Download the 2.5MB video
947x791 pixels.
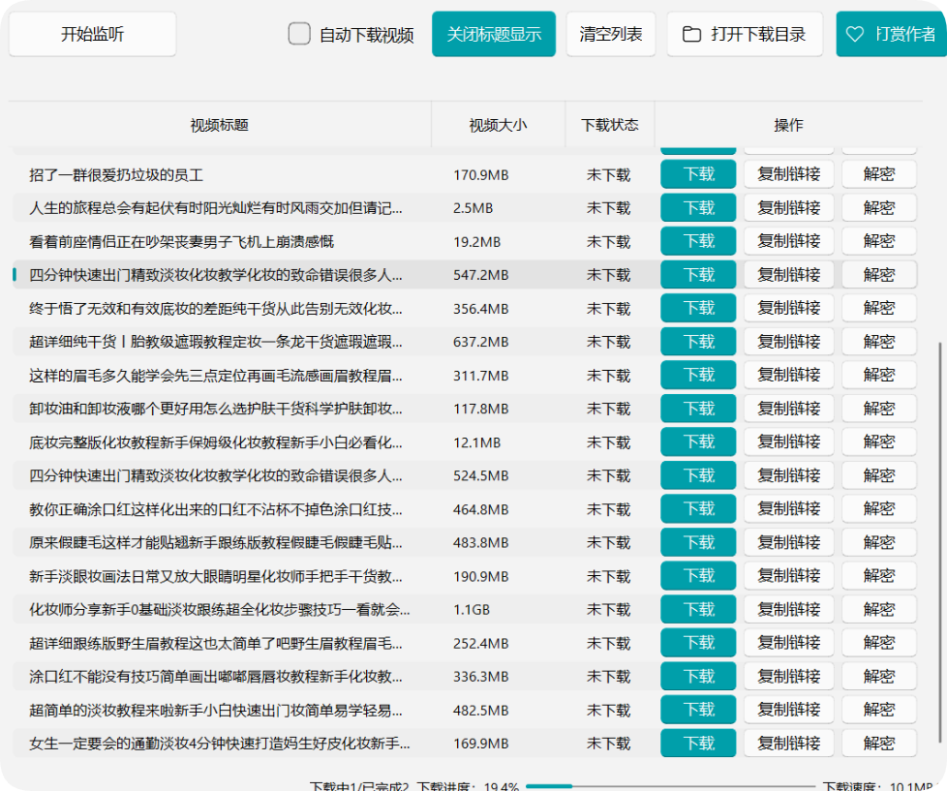click(698, 208)
